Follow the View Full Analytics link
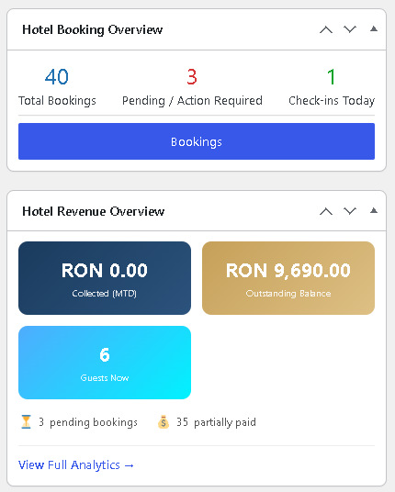395x492 pixels. 76,465
